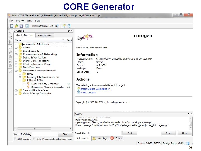Switch to View by Function tab
201x151 pixels.
pyautogui.click(x=24, y=35)
